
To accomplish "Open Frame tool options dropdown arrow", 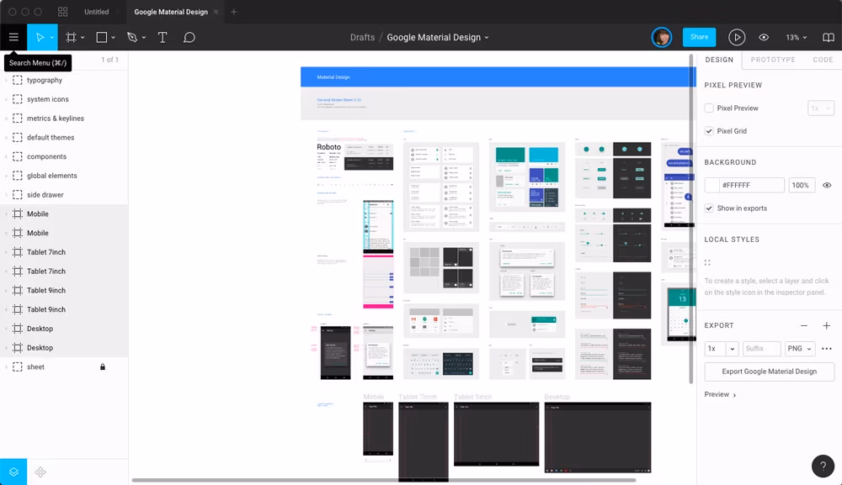I will [x=83, y=38].
